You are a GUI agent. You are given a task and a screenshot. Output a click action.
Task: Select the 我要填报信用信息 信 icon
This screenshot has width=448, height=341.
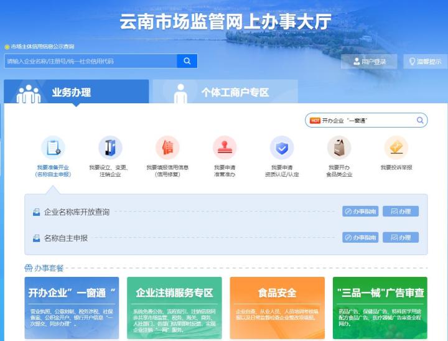(x=167, y=147)
